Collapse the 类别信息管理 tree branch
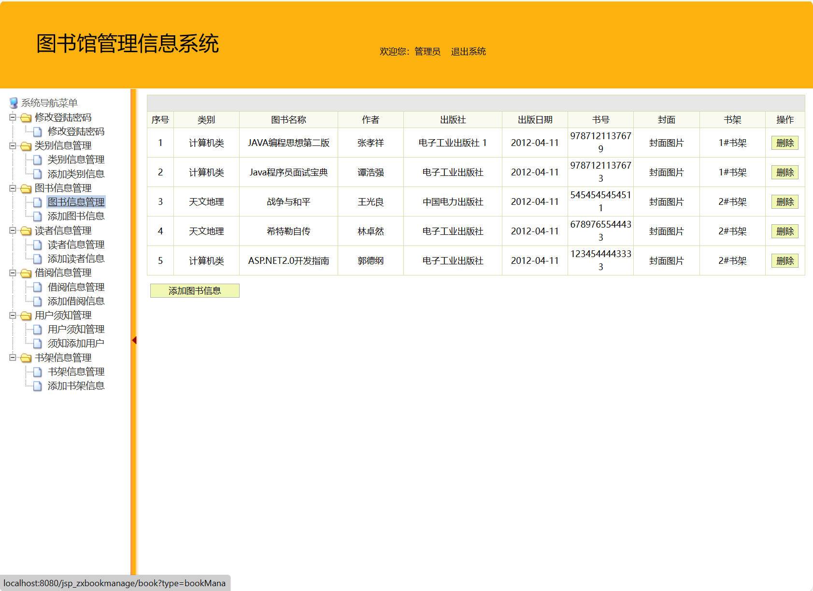 [12, 145]
